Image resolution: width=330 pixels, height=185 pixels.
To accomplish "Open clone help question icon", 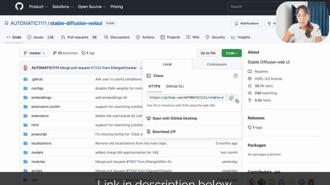I will click(236, 76).
